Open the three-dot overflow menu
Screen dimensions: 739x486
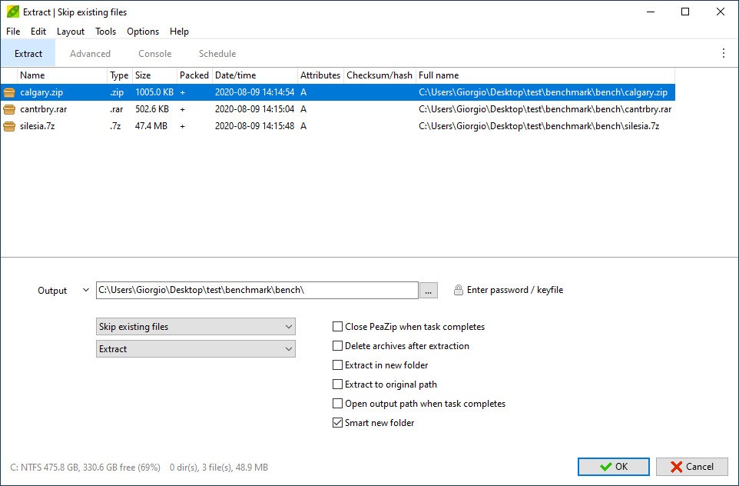tap(724, 53)
